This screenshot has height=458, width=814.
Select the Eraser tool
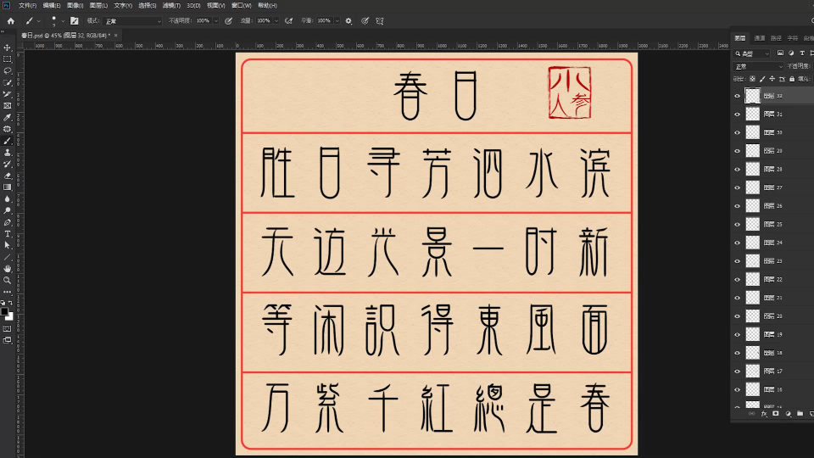point(8,176)
